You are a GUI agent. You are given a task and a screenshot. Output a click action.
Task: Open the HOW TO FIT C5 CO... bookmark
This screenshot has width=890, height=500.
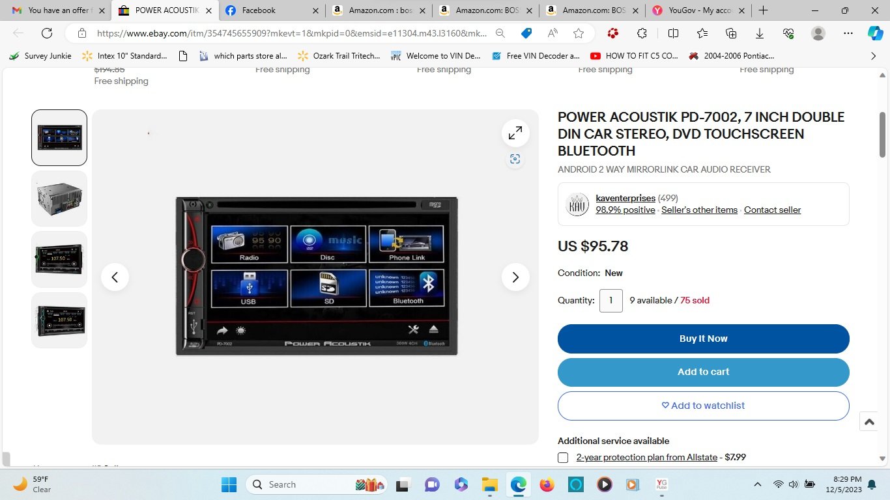[x=634, y=56]
